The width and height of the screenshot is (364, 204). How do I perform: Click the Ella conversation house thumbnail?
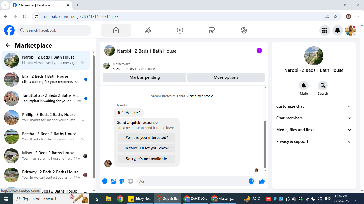coord(11,79)
